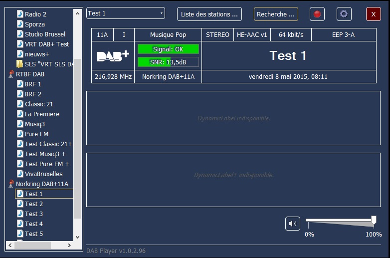
Task: Click the horizontal scroll-left arrow
Action: (10, 245)
